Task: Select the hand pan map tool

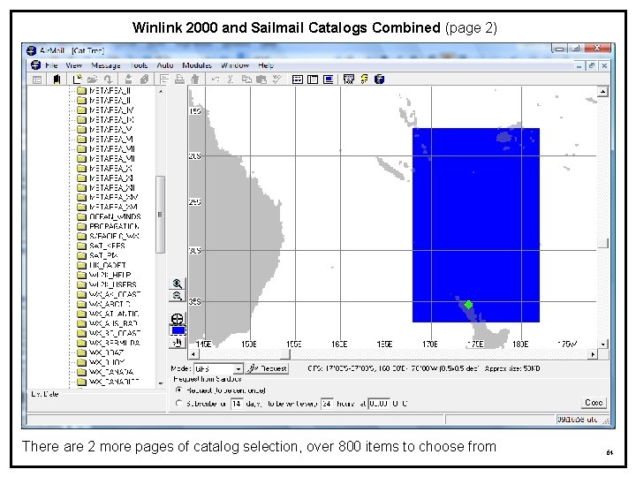Action: coord(177,343)
